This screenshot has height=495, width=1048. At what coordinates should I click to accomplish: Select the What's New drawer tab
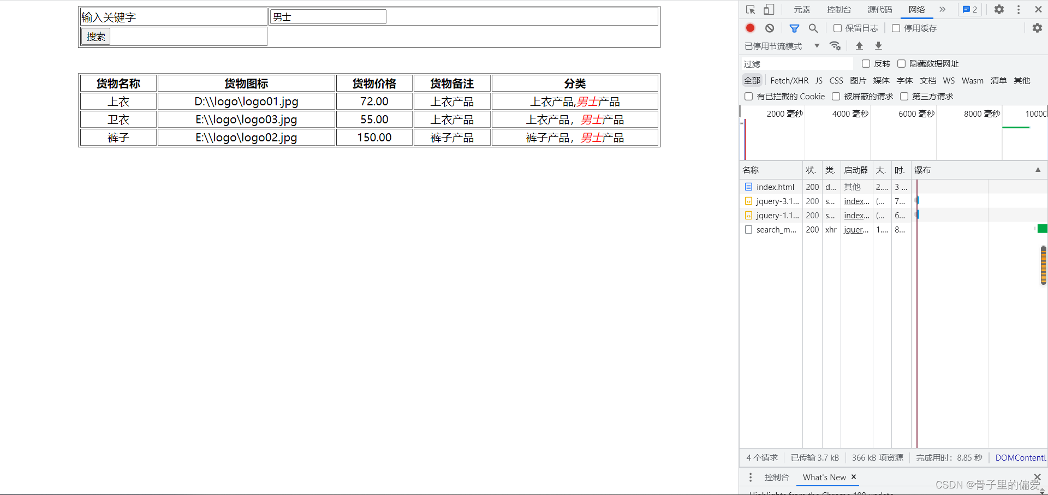point(824,478)
